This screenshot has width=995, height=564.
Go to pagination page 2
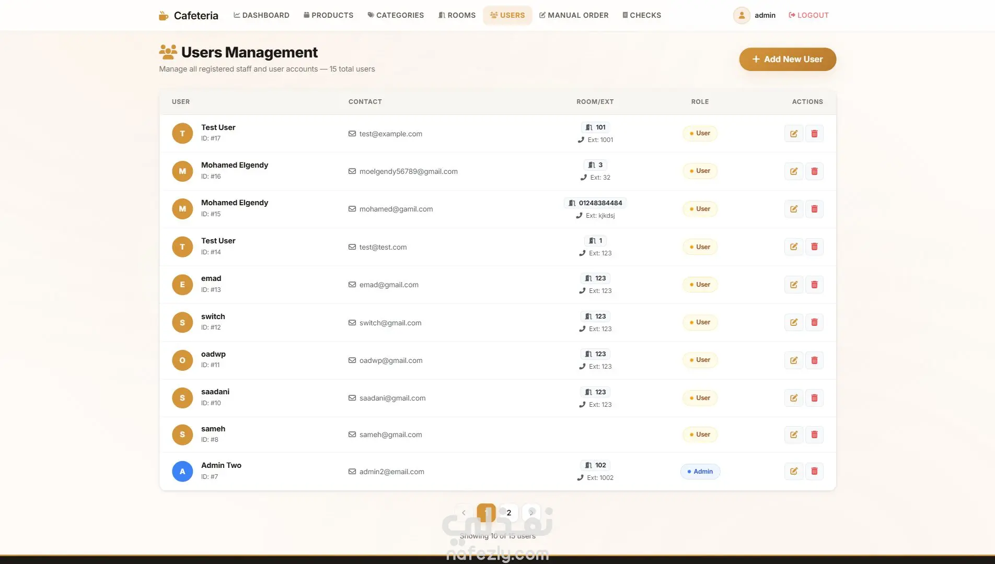tap(508, 513)
